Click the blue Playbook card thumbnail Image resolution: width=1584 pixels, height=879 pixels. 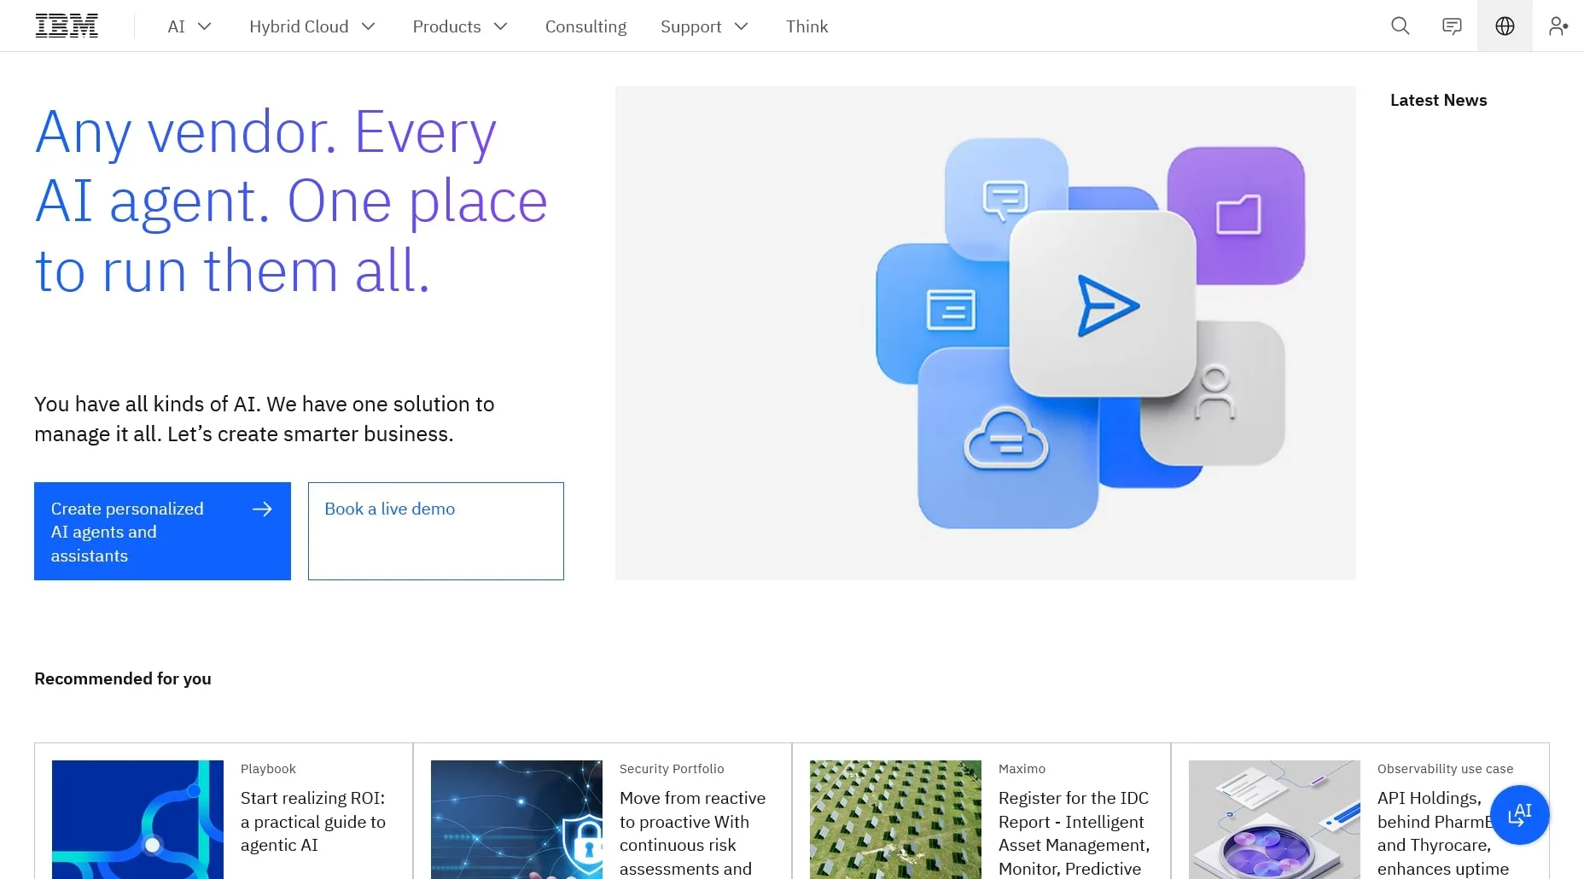[137, 819]
